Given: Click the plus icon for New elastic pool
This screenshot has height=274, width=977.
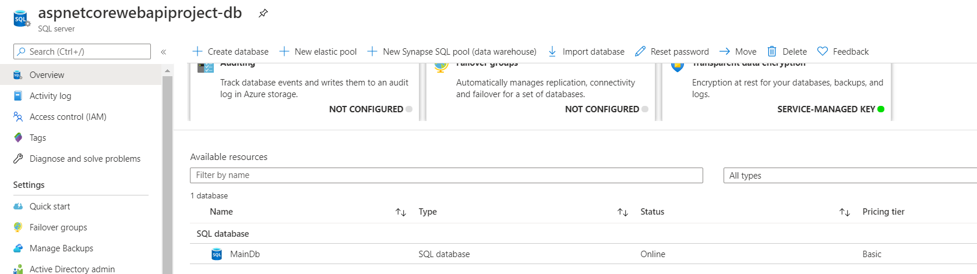Looking at the screenshot, I should [284, 51].
